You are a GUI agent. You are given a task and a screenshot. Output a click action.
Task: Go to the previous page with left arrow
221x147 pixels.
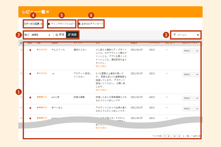tap(174, 136)
